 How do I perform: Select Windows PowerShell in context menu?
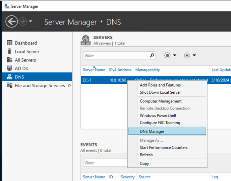pos(158,115)
